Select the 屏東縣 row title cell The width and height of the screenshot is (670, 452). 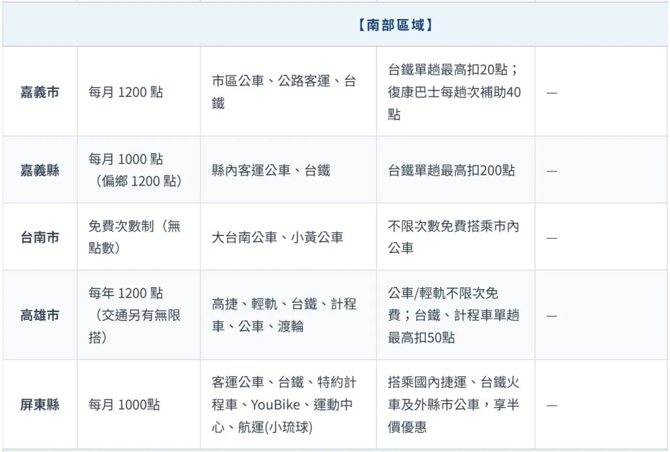[39, 405]
